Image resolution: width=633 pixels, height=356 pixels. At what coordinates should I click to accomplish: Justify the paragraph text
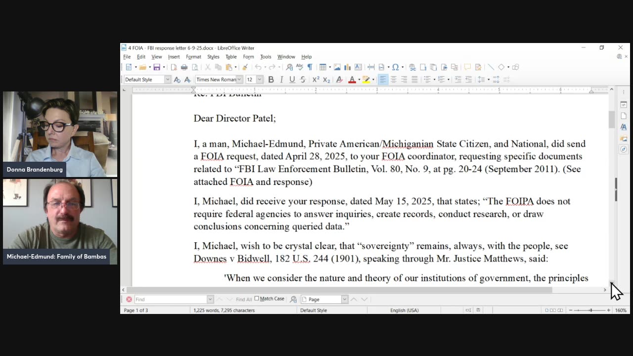(x=414, y=80)
